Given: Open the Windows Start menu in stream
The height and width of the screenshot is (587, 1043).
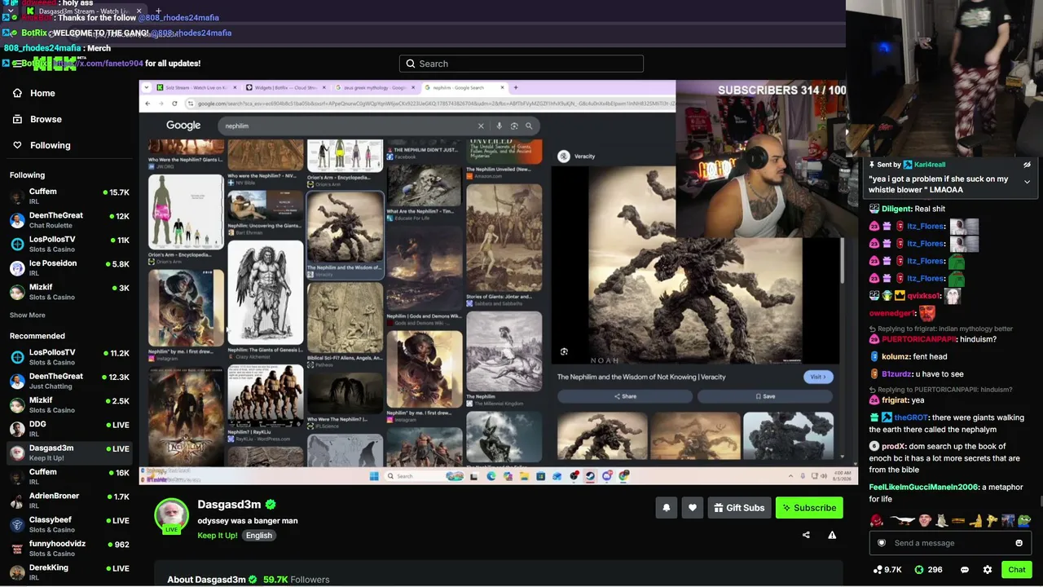Looking at the screenshot, I should point(374,476).
